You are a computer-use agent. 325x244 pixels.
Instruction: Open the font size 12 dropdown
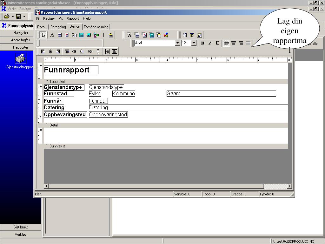194,43
